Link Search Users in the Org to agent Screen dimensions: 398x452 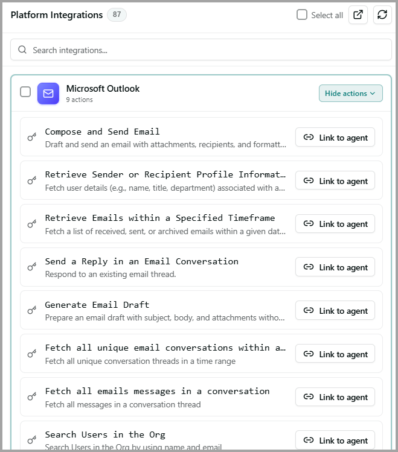pos(335,440)
